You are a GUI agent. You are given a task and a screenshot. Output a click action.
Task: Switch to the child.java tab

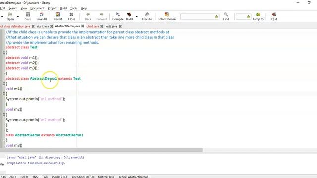click(93, 26)
